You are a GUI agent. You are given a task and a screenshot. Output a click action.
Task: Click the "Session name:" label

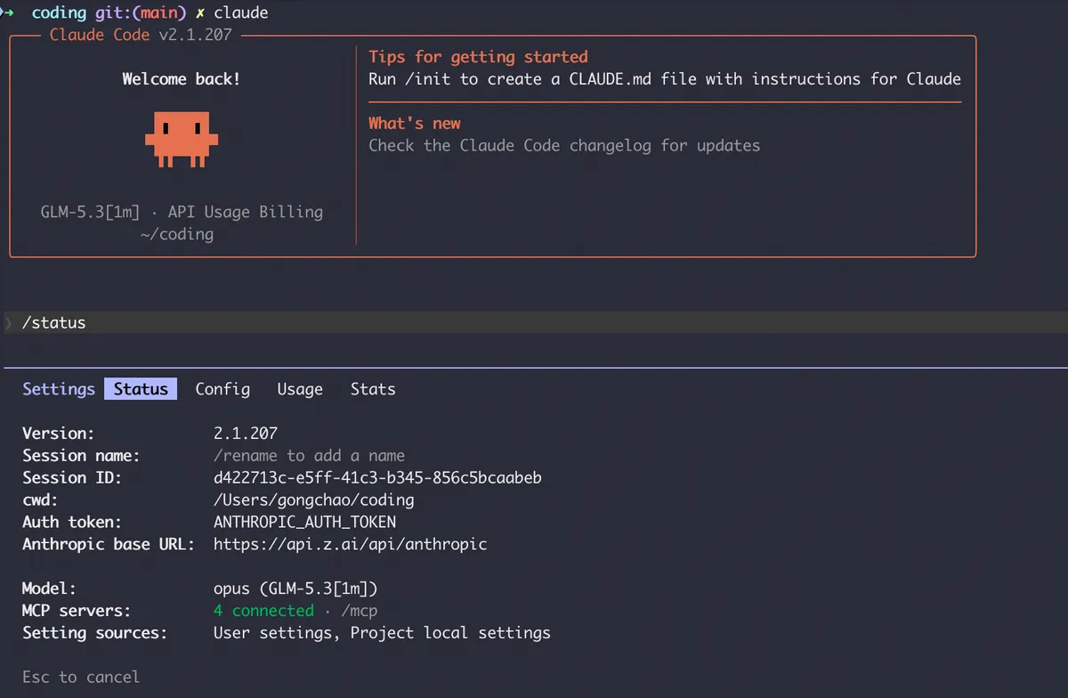(x=81, y=456)
